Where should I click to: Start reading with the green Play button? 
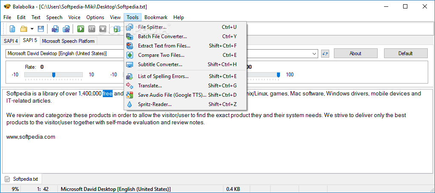pyautogui.click(x=81, y=28)
